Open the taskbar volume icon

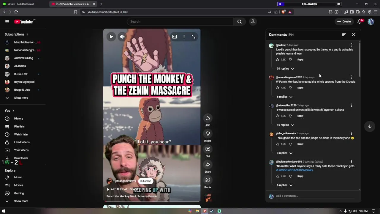tap(355, 211)
